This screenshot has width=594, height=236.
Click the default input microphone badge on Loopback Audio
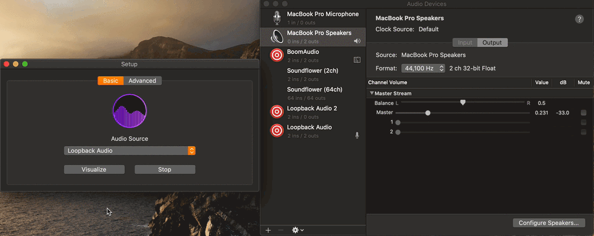(x=357, y=135)
